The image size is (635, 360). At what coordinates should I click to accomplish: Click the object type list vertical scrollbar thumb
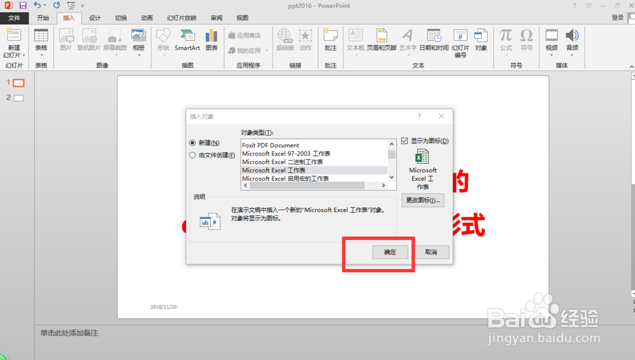point(392,154)
